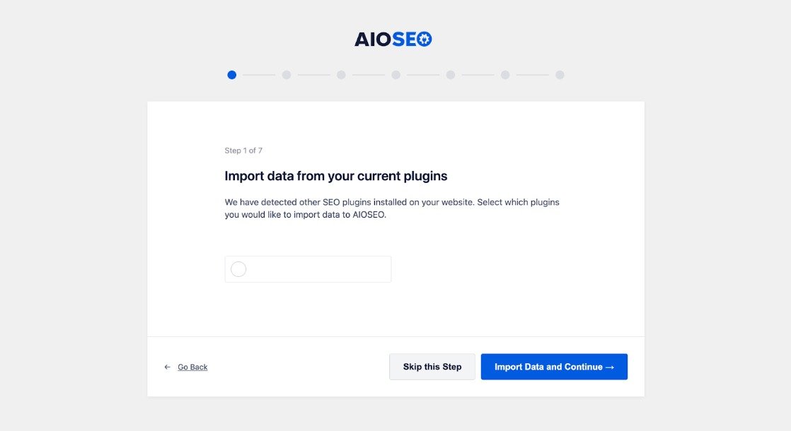Click the blank plugin option box
The height and width of the screenshot is (431, 791).
pyautogui.click(x=318, y=269)
